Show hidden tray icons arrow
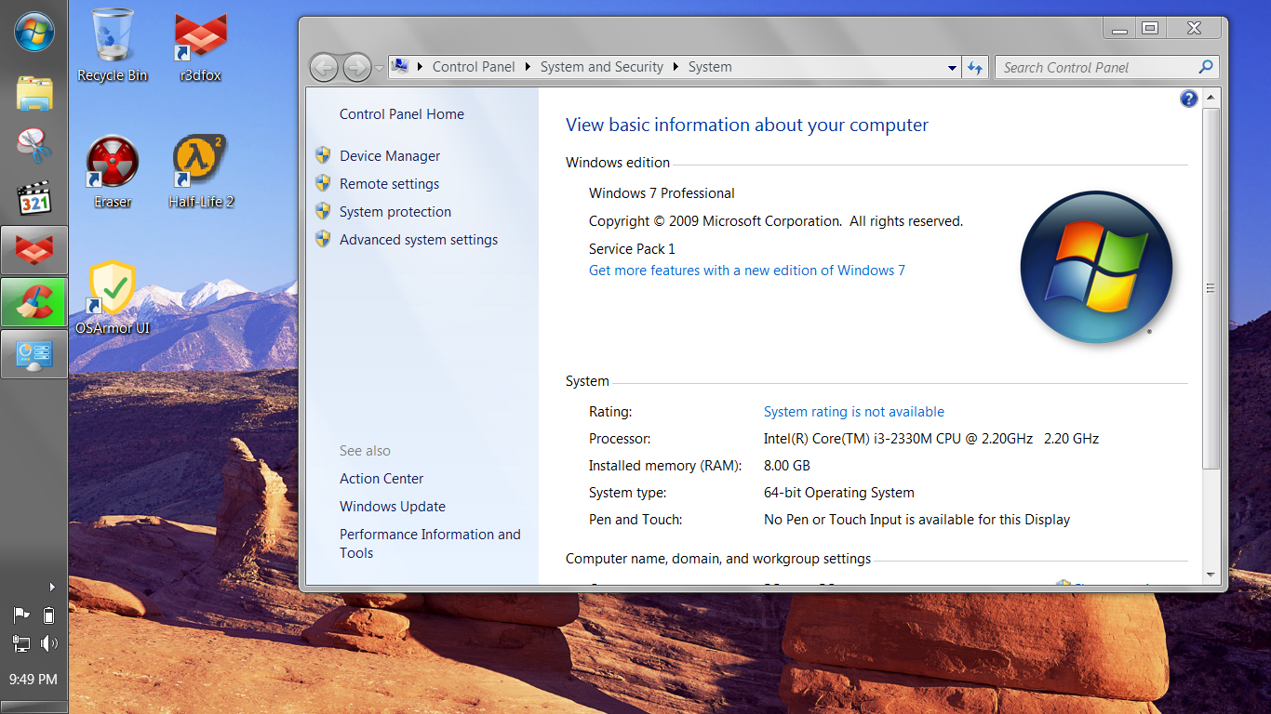The width and height of the screenshot is (1271, 714). click(x=52, y=587)
